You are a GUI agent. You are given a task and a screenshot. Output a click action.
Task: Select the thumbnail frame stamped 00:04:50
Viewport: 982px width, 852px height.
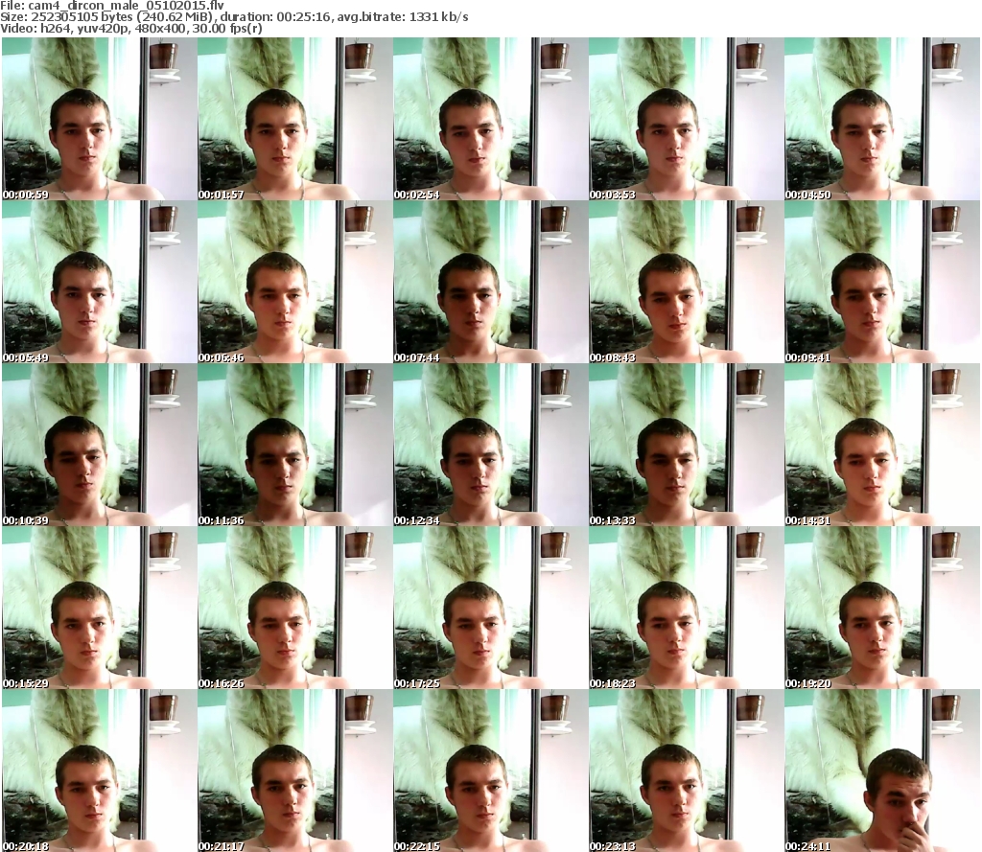pyautogui.click(x=882, y=119)
